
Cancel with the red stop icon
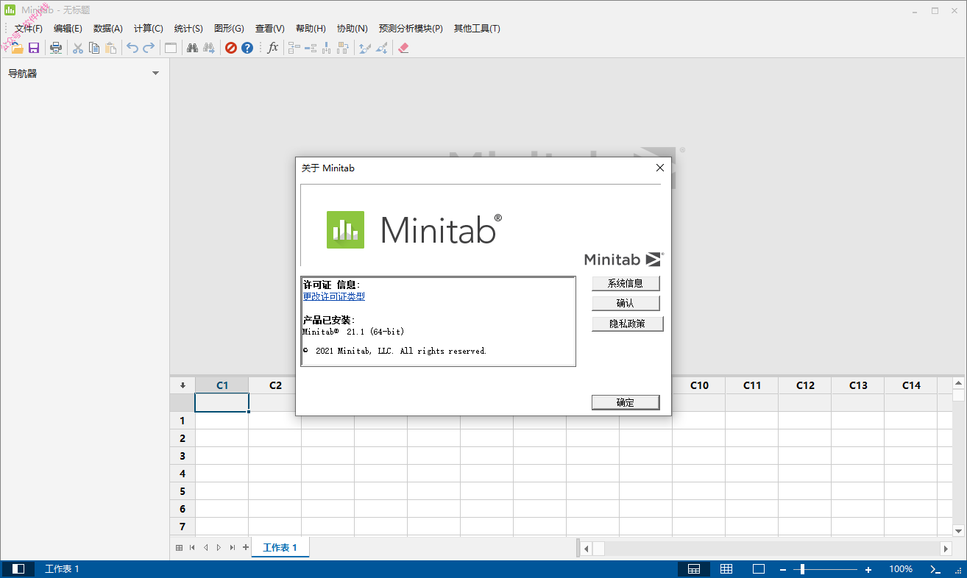[x=231, y=48]
